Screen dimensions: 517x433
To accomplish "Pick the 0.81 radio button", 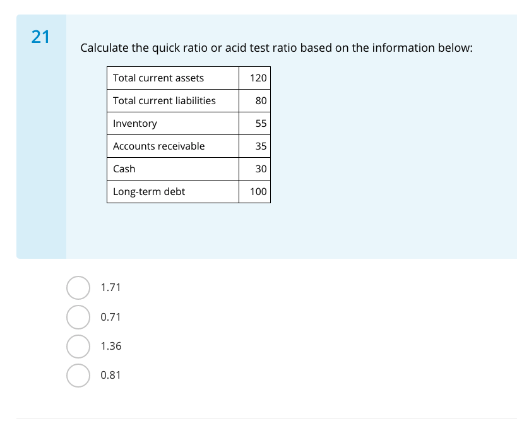I will [78, 375].
